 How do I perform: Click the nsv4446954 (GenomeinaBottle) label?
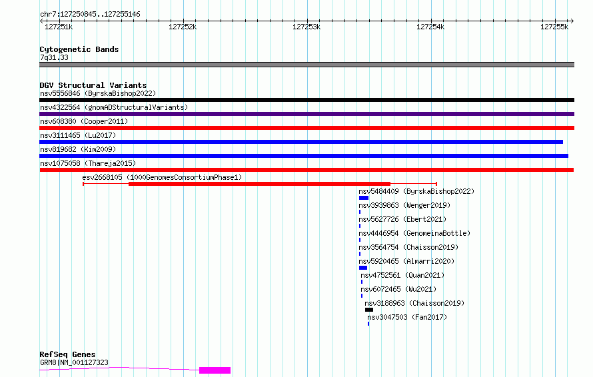pyautogui.click(x=414, y=233)
